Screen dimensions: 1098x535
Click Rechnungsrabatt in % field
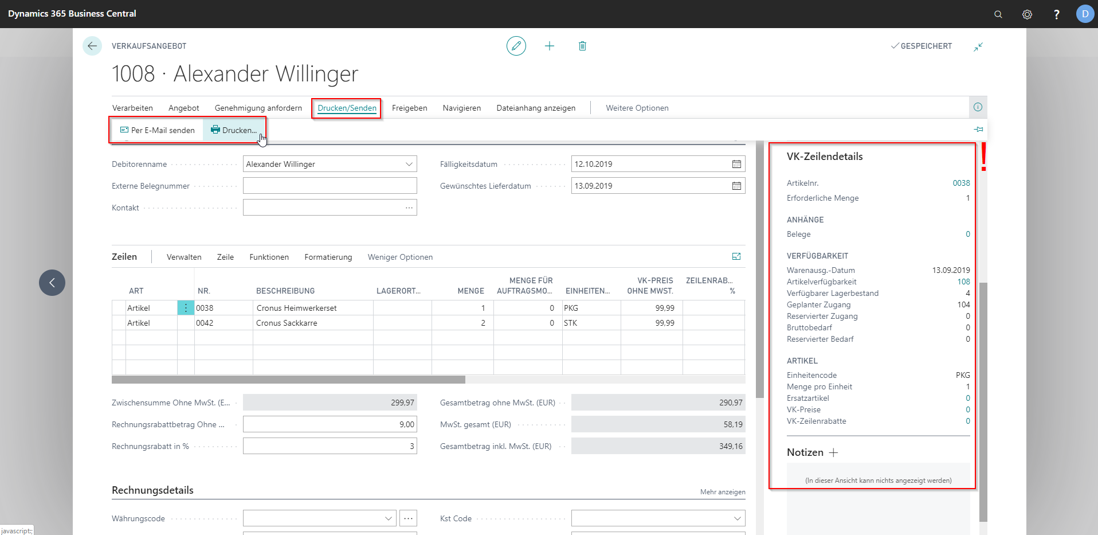pyautogui.click(x=330, y=446)
